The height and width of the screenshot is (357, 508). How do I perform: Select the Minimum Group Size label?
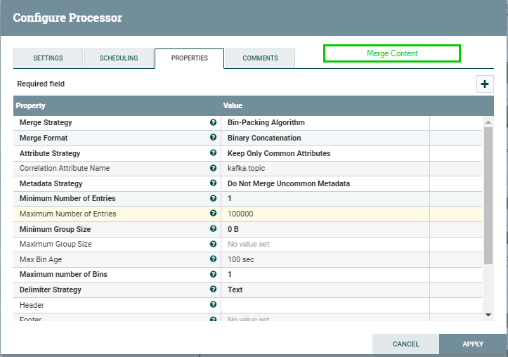tap(55, 229)
